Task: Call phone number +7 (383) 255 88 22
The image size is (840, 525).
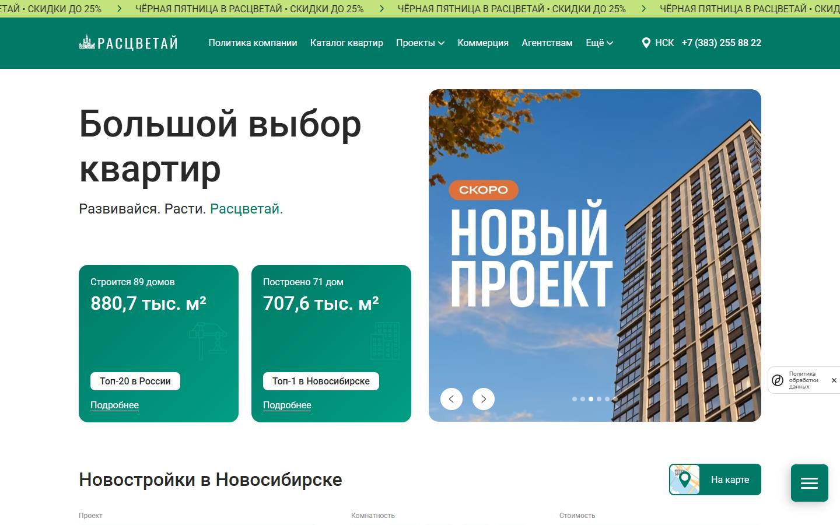Action: coord(722,43)
